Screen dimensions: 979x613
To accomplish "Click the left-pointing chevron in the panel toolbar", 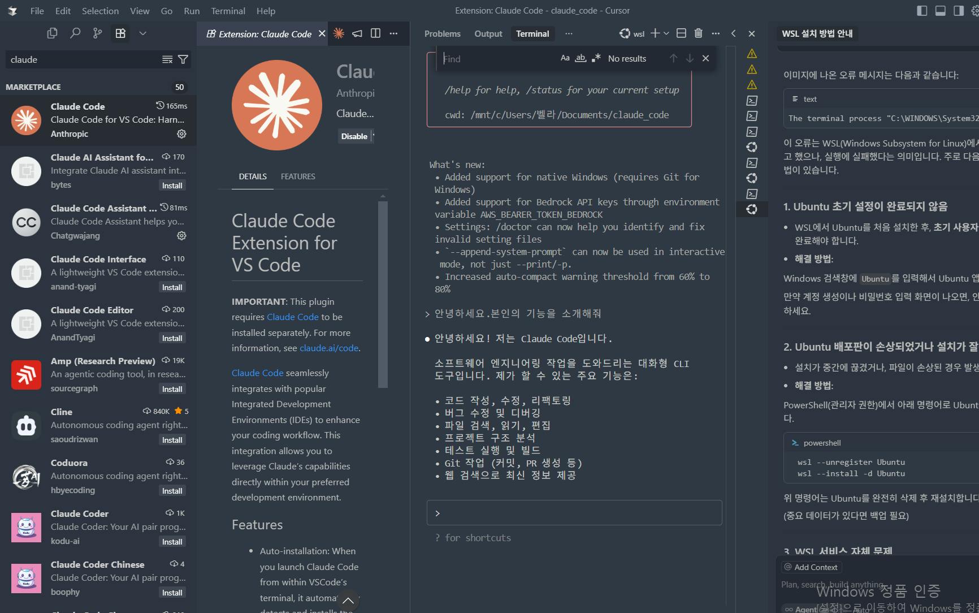I will 734,33.
